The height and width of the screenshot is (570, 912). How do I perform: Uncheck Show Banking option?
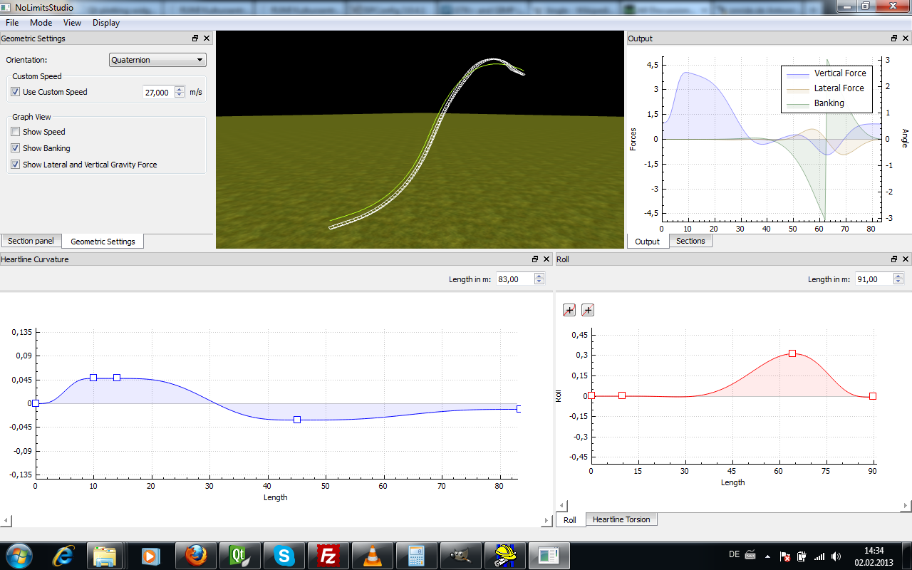tap(16, 148)
